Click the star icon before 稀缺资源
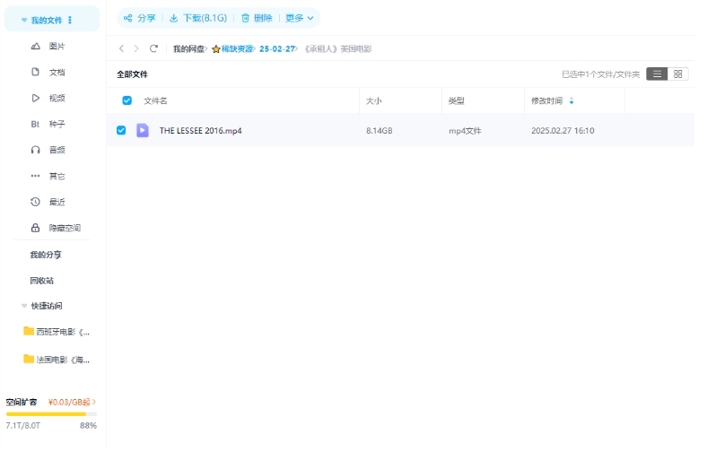Viewport: 707px width, 451px height. [216, 49]
